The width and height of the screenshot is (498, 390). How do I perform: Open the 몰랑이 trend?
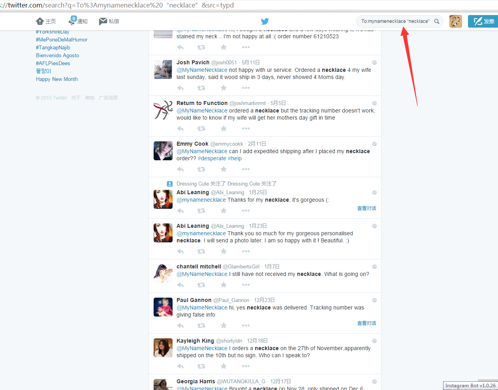[43, 71]
